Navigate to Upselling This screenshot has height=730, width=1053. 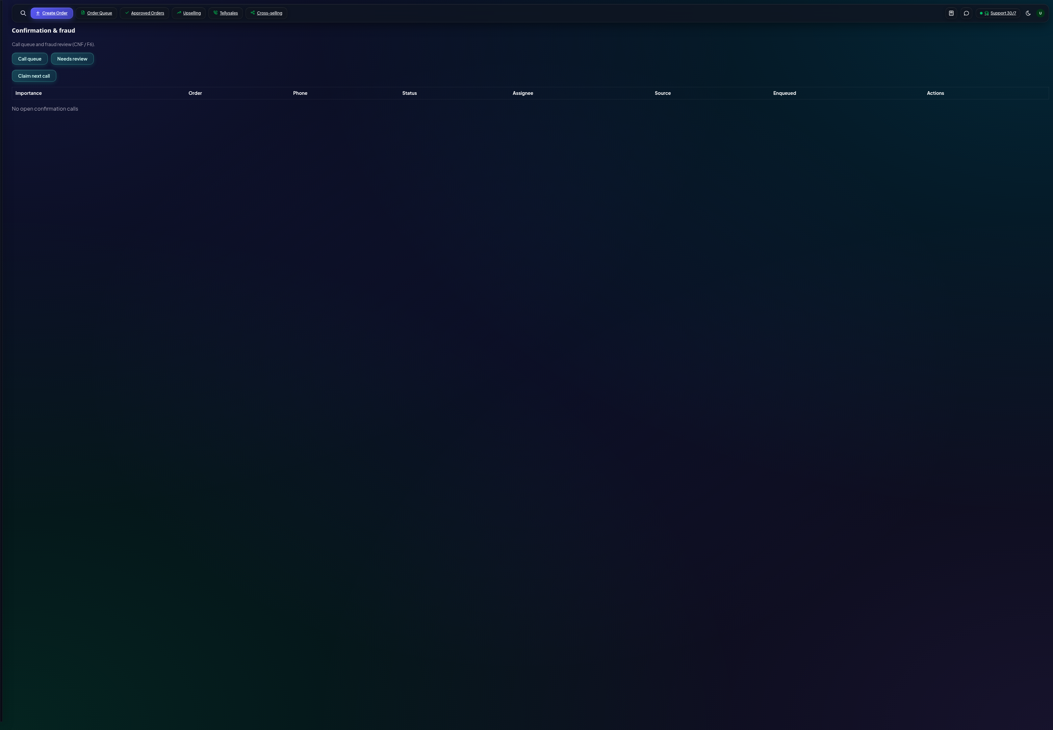coord(189,13)
